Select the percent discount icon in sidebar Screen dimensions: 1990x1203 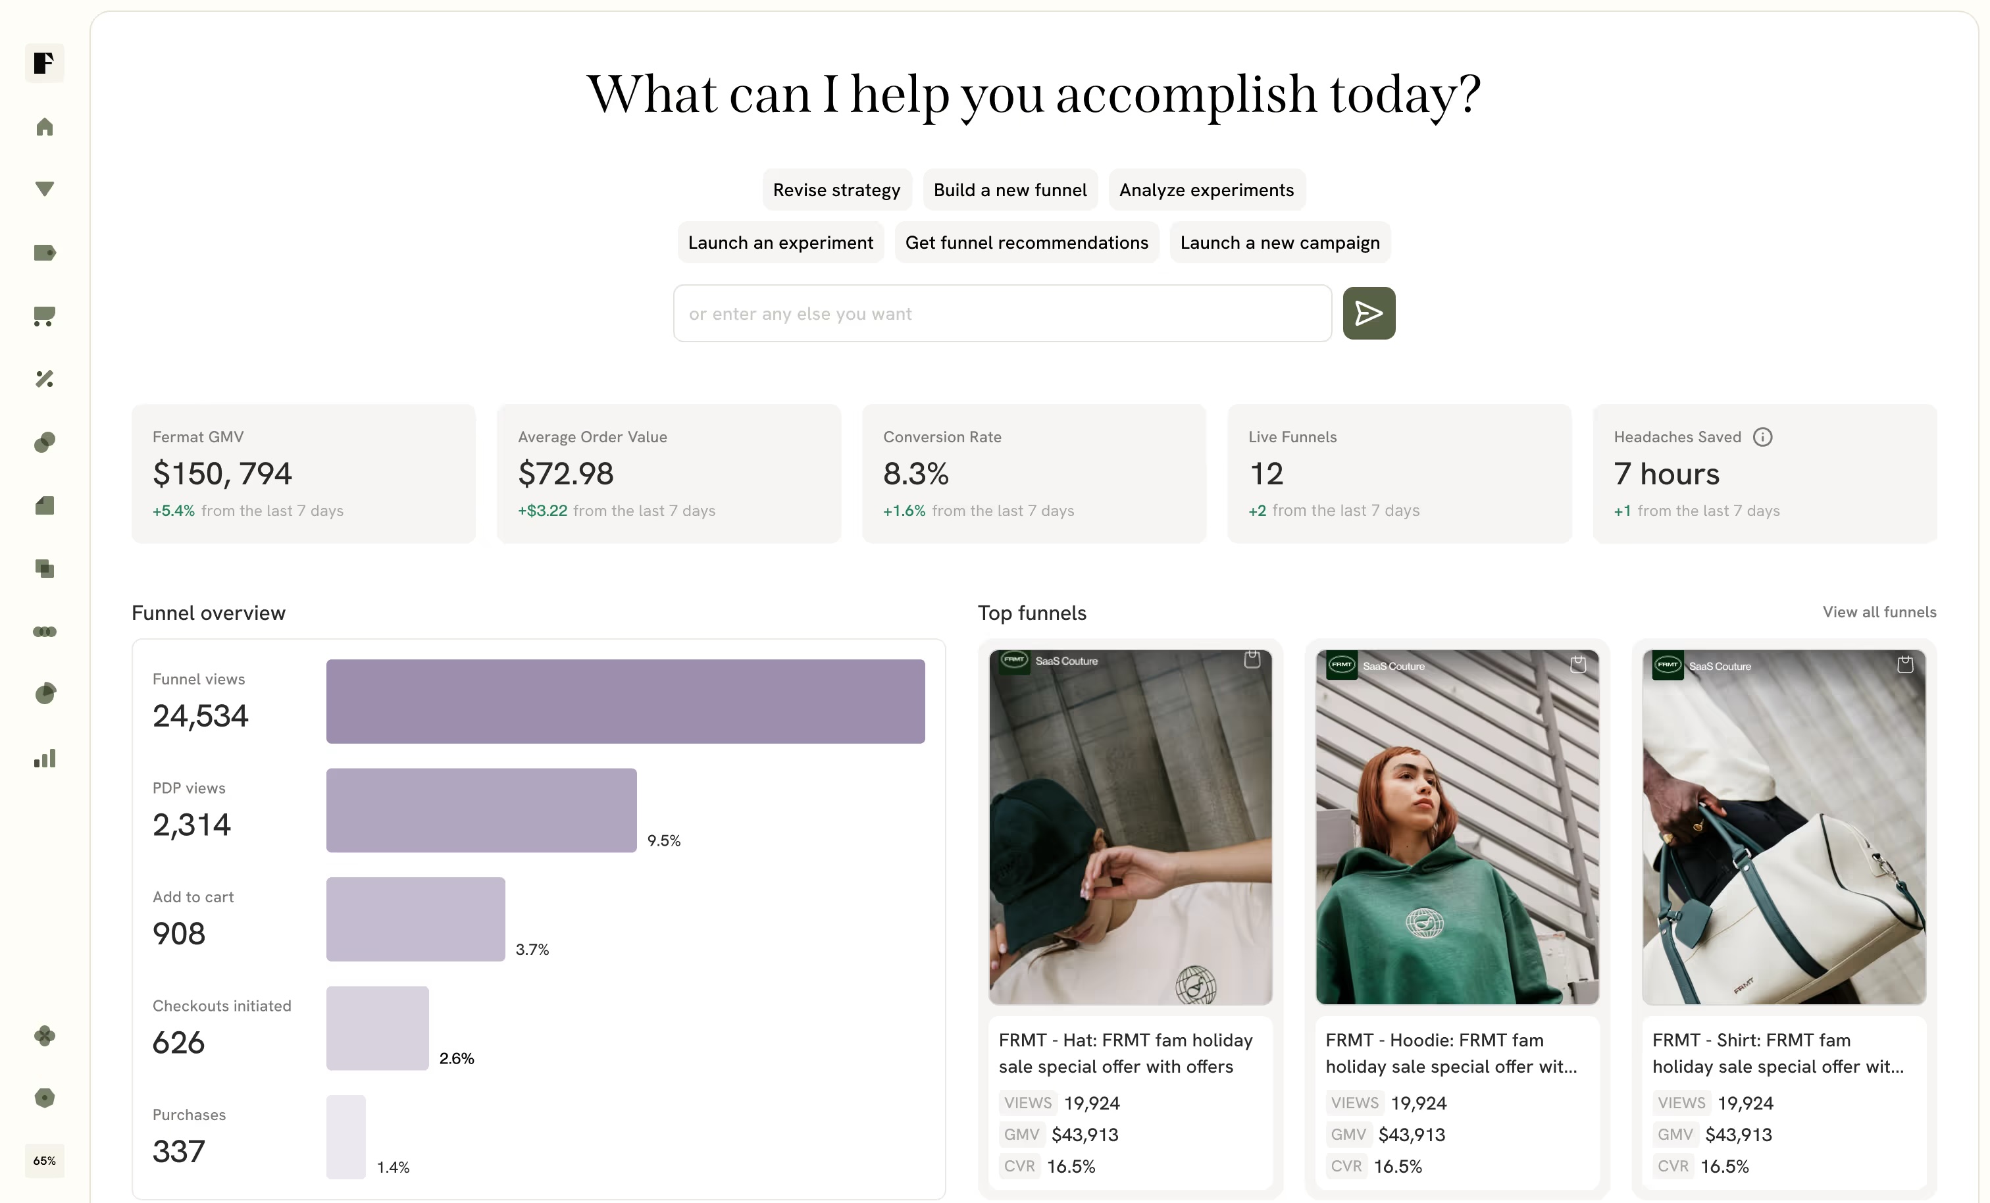pyautogui.click(x=45, y=379)
